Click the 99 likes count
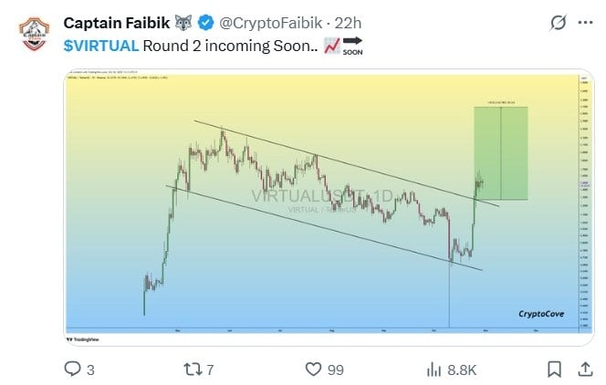Image resolution: width=606 pixels, height=385 pixels. [336, 369]
